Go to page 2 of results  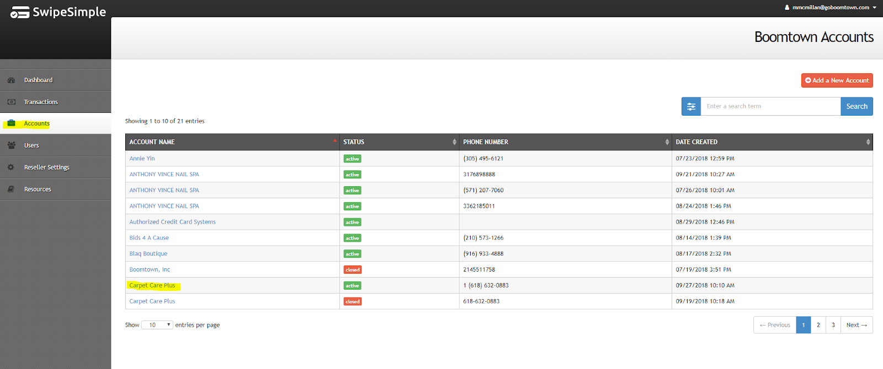coord(818,325)
